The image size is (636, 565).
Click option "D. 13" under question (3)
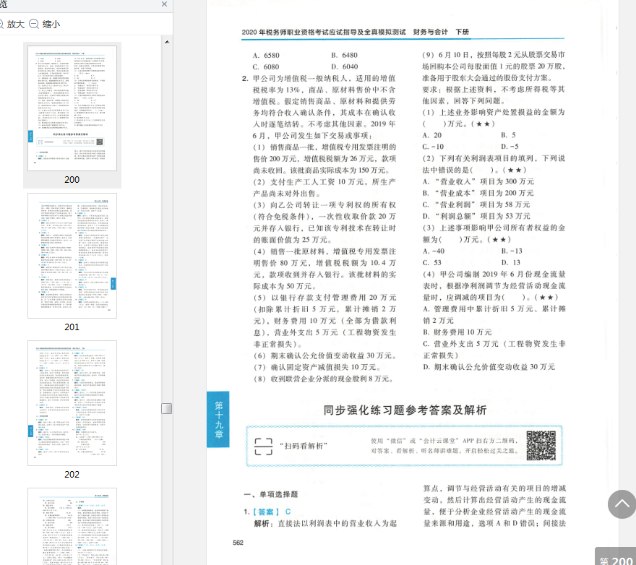(510, 262)
